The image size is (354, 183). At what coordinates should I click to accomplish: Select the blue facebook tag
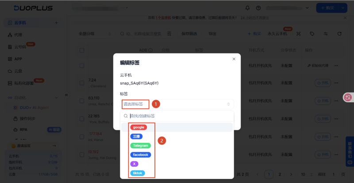pos(140,155)
